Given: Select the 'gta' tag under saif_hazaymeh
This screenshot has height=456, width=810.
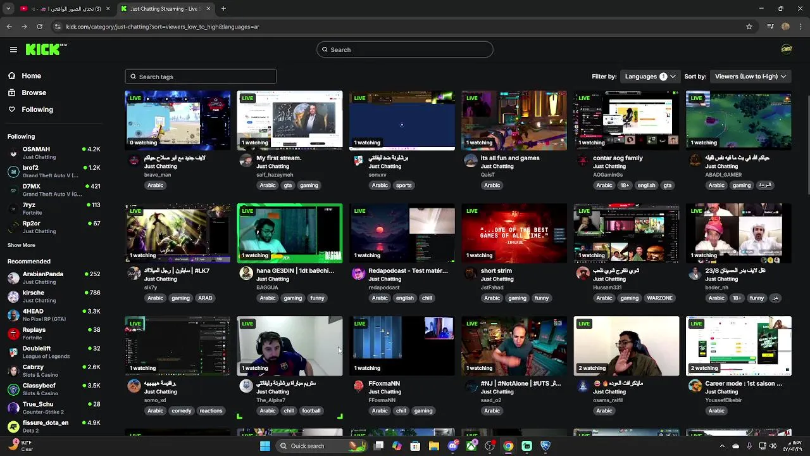Looking at the screenshot, I should pos(288,186).
